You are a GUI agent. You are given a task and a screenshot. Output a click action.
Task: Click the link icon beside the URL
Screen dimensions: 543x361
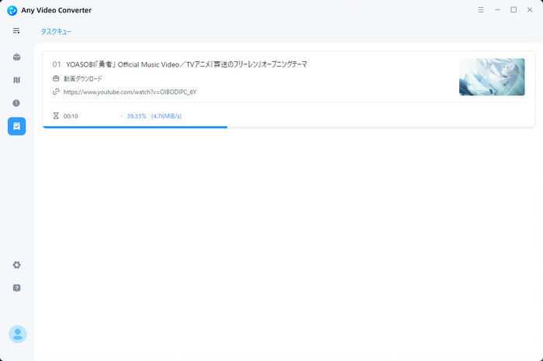pos(56,91)
